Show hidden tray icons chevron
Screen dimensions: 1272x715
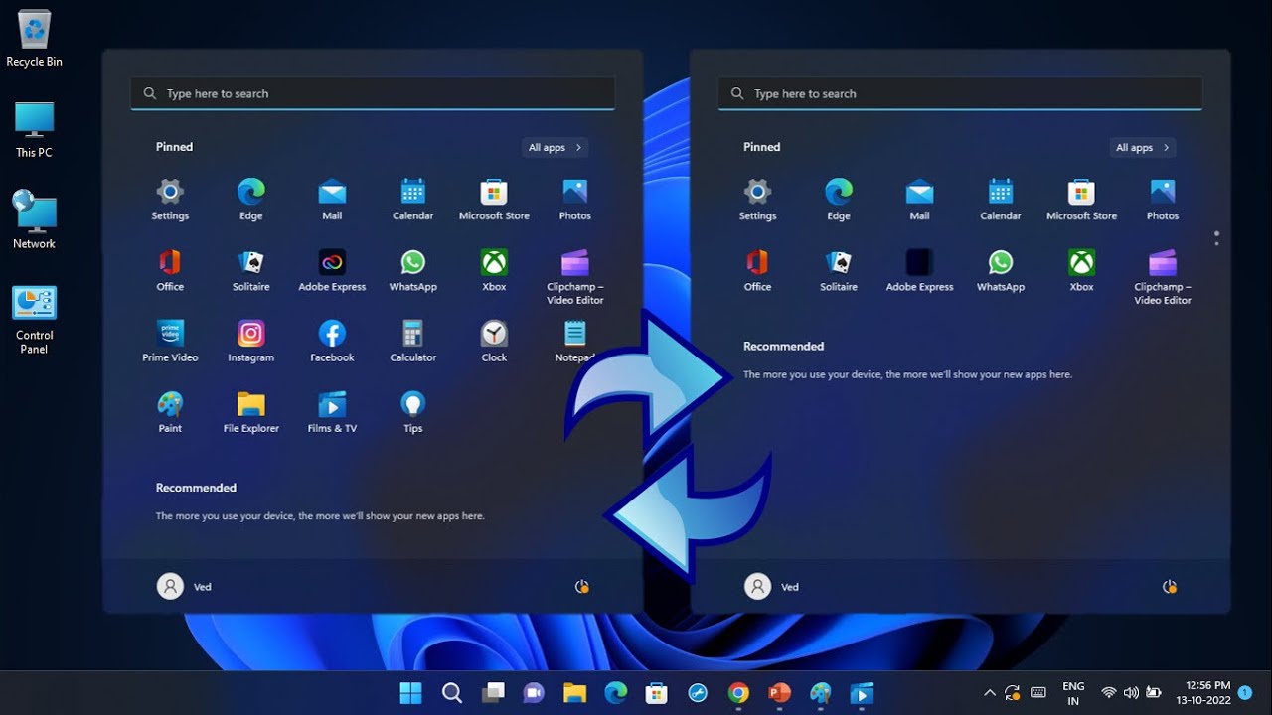click(990, 693)
